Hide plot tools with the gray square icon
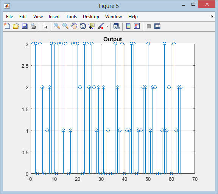Viewport: 218px width, 194px height. tap(149, 26)
